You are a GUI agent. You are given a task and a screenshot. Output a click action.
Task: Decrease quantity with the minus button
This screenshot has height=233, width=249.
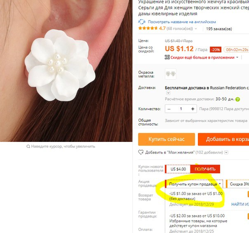(169, 109)
